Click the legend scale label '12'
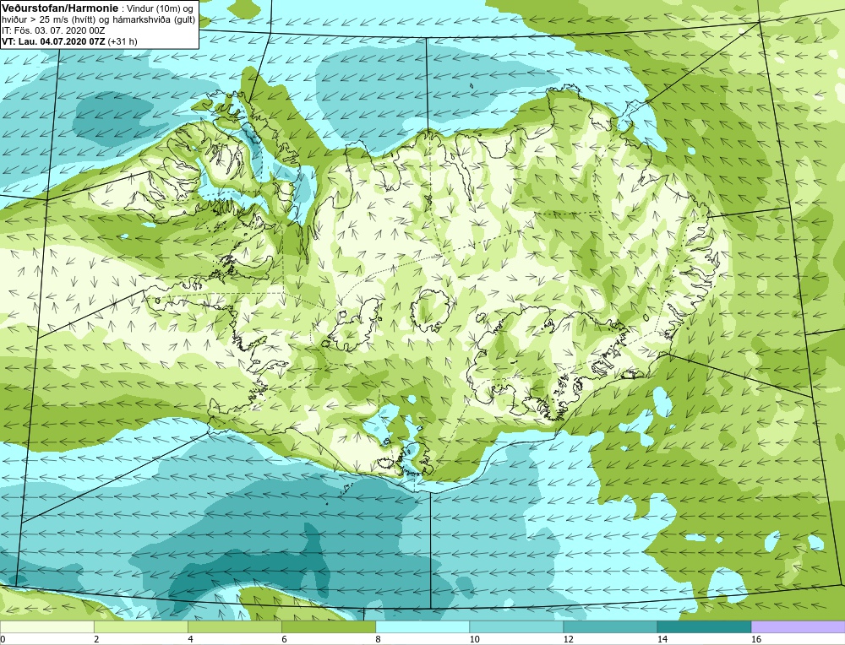Viewport: 845px width, 645px height. pos(568,639)
